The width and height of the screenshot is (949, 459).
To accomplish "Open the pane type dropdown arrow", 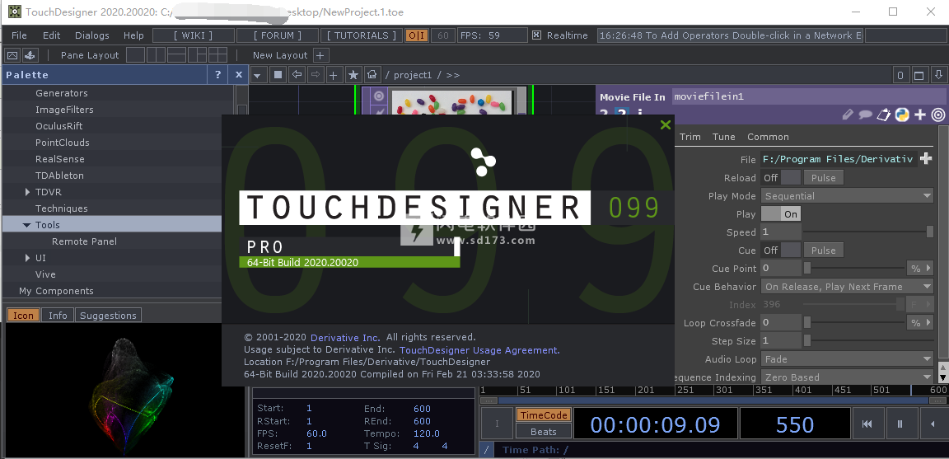I will coord(257,75).
